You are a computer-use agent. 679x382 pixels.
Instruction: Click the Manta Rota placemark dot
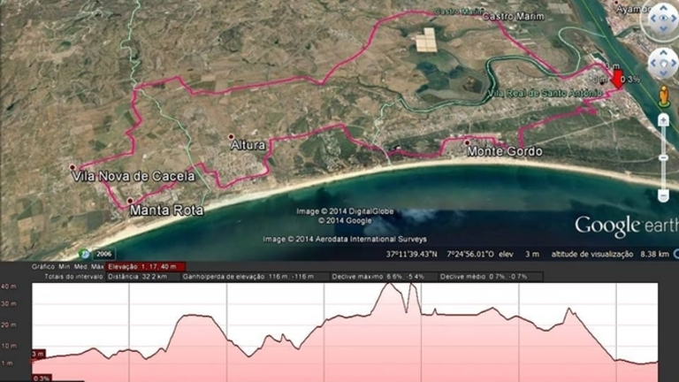(x=130, y=201)
